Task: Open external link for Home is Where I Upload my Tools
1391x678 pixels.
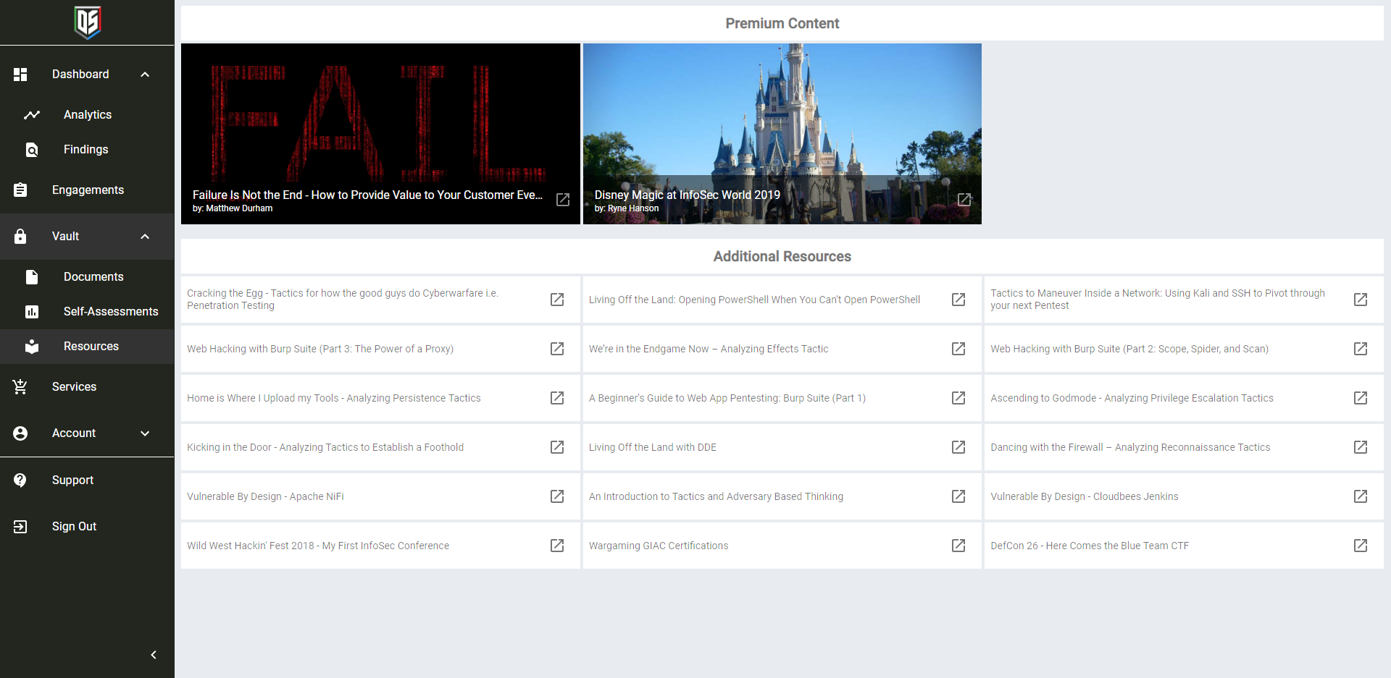Action: point(557,398)
